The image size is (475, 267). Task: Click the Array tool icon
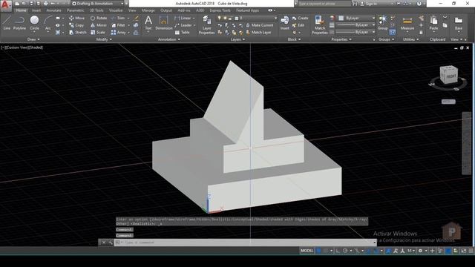point(114,33)
